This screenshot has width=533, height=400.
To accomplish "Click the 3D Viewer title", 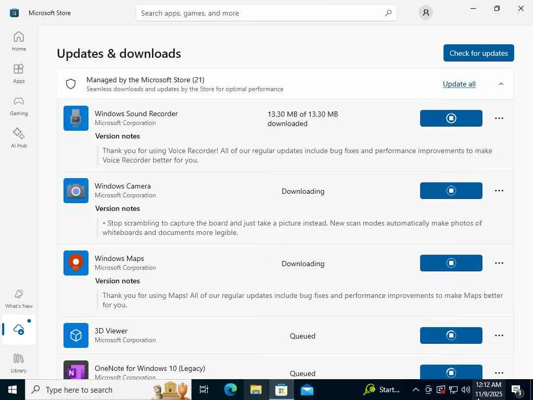I will (x=111, y=331).
